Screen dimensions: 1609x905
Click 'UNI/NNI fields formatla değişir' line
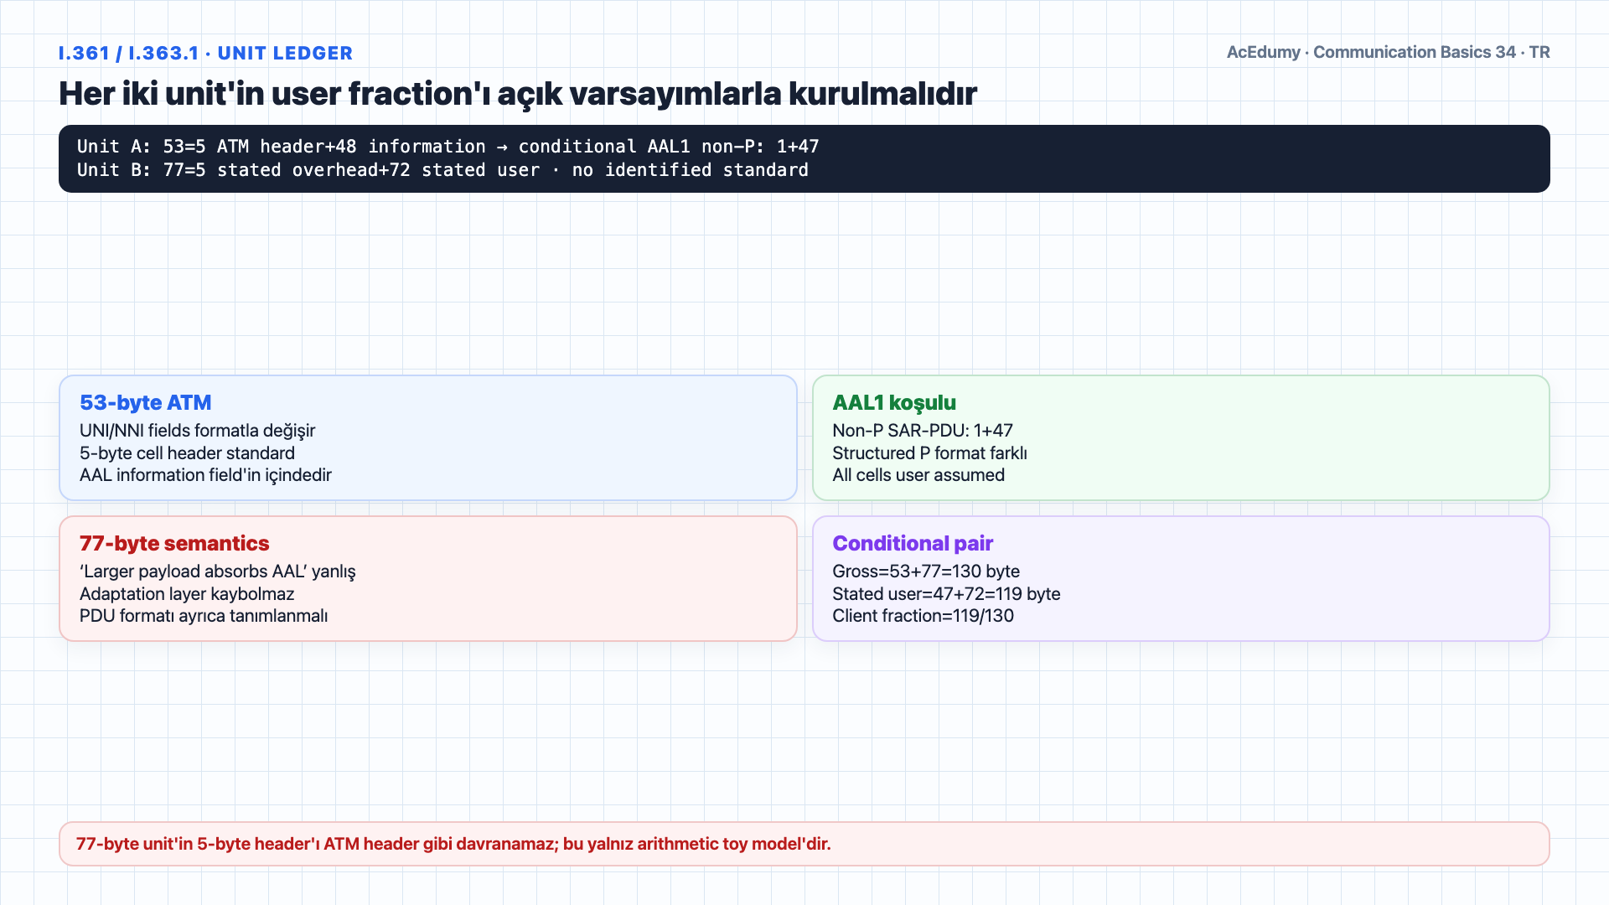(x=197, y=431)
